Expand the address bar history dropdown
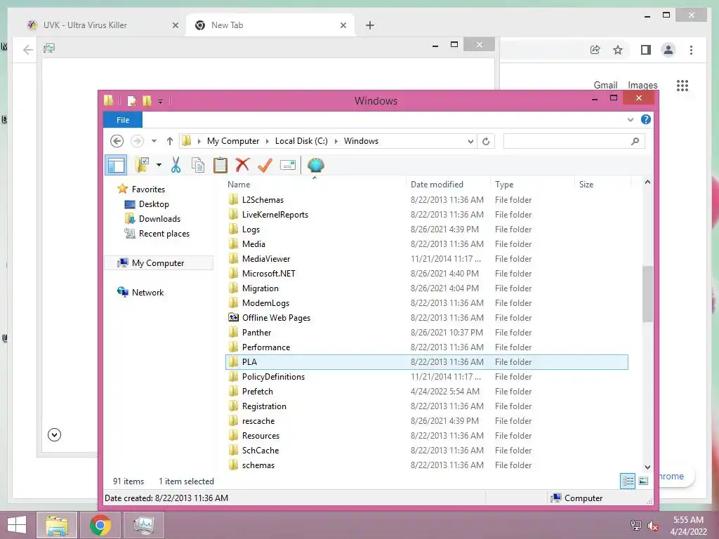The width and height of the screenshot is (719, 539). coord(470,141)
